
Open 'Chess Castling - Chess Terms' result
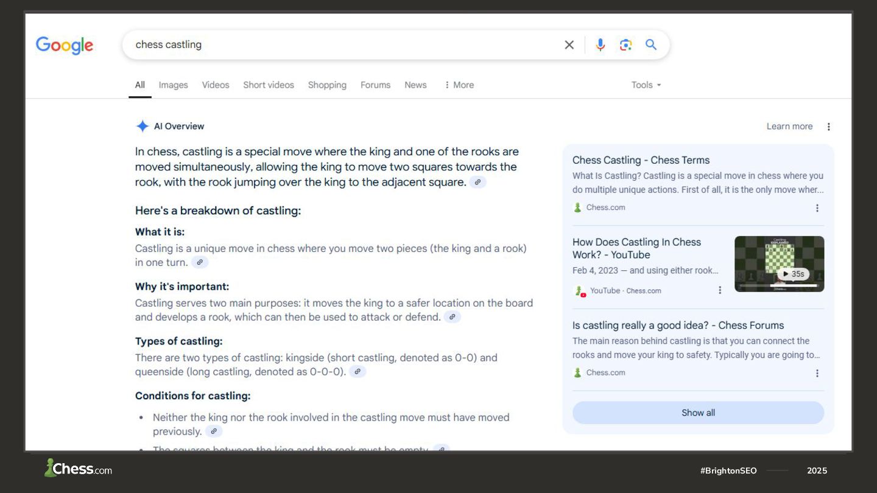[641, 160]
